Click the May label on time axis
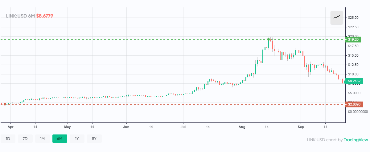Screen dimensions: 370x152 (x=68, y=126)
